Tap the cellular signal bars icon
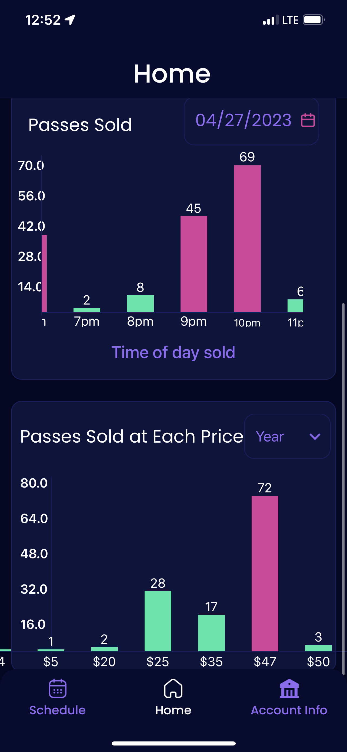Viewport: 347px width, 752px height. click(270, 20)
